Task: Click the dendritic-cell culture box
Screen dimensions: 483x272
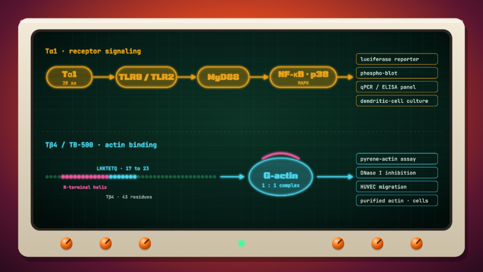Action: tap(397, 101)
